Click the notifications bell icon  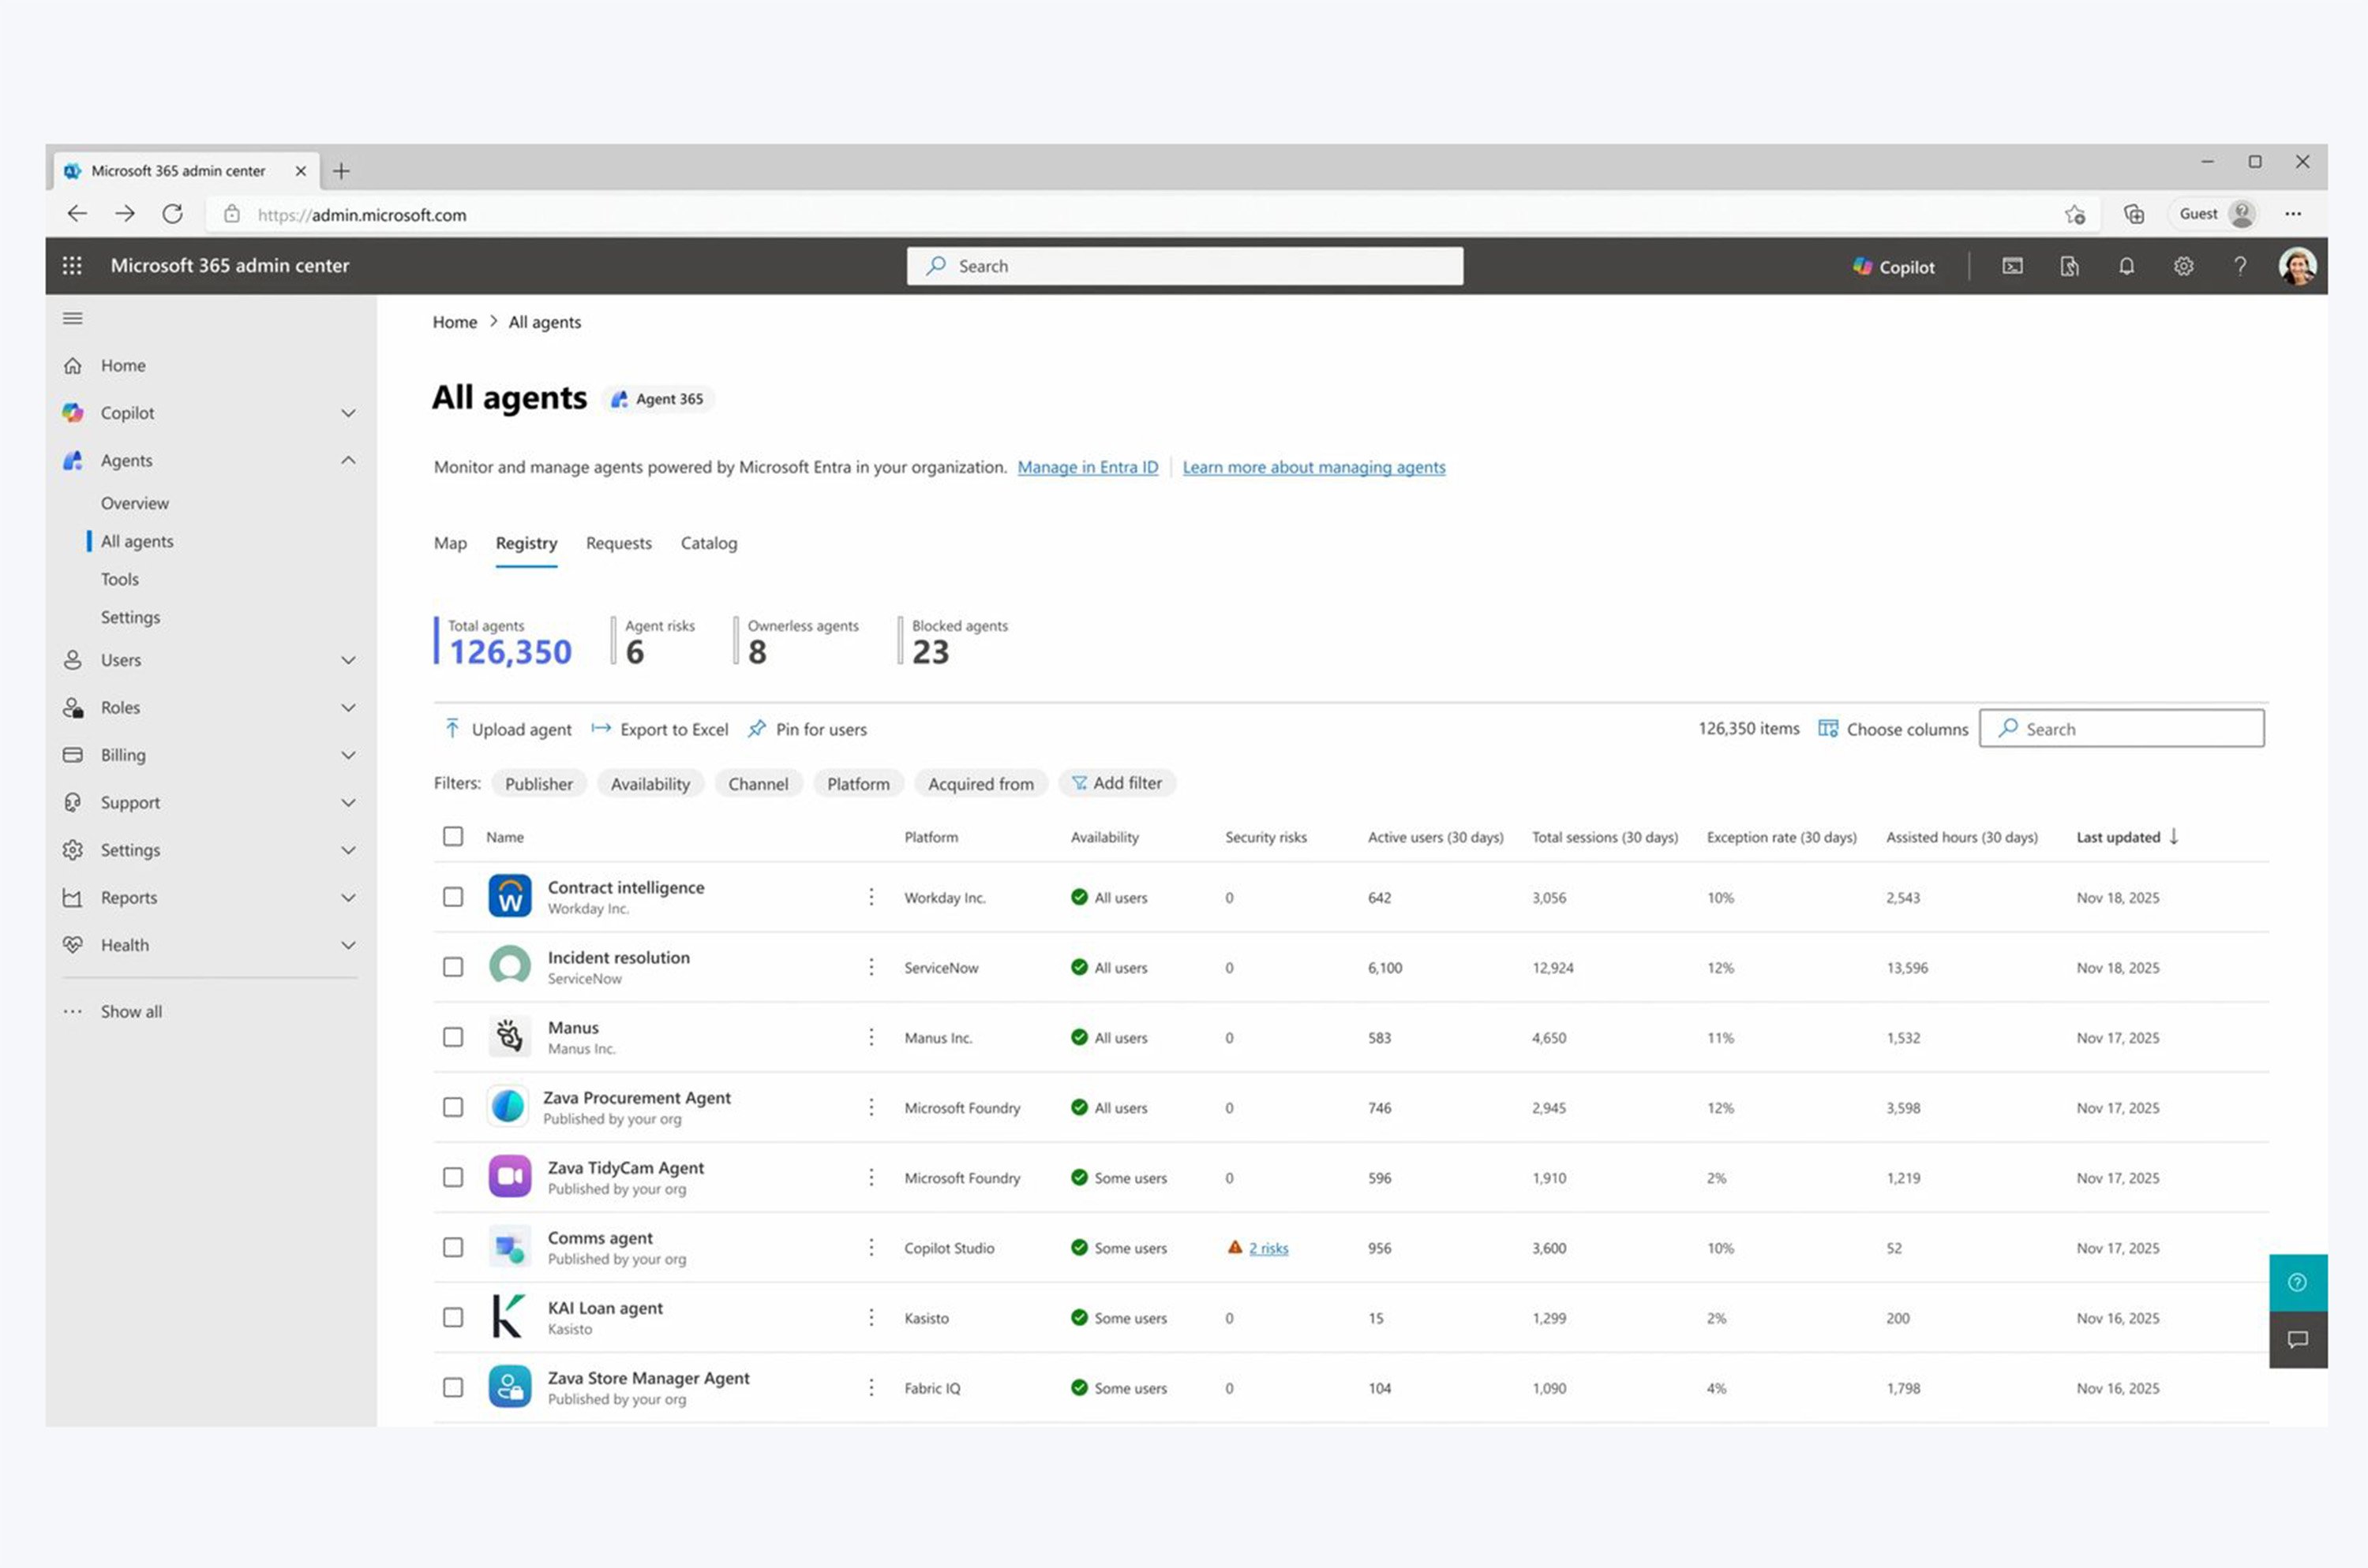pyautogui.click(x=2126, y=266)
